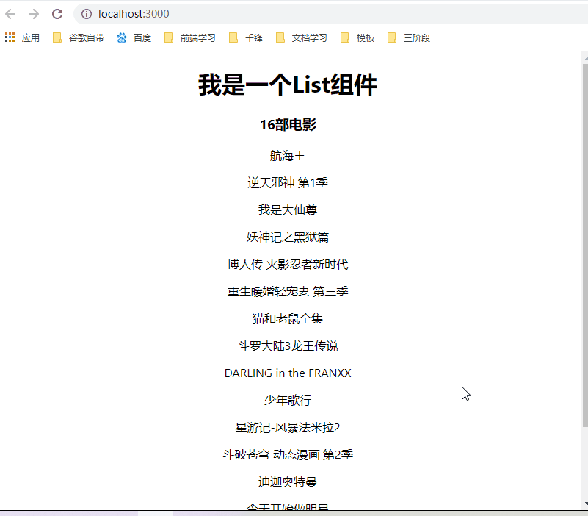The image size is (588, 516).
Task: Click the folder icon beside 前端学习
Action: tap(168, 37)
